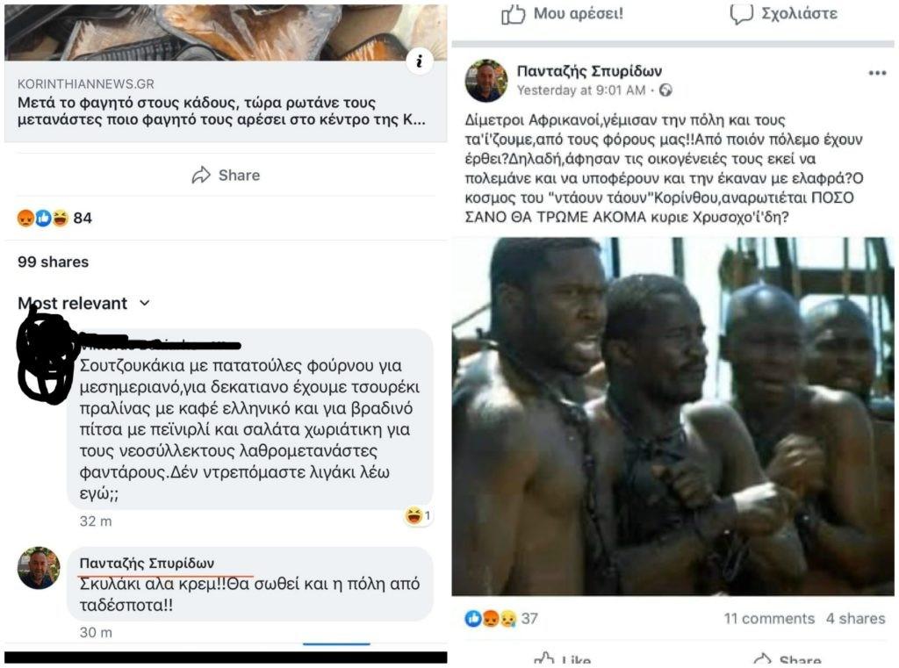Screen dimensions: 899x668
Task: Click the laughing reaction on first comment
Action: pyautogui.click(x=414, y=516)
